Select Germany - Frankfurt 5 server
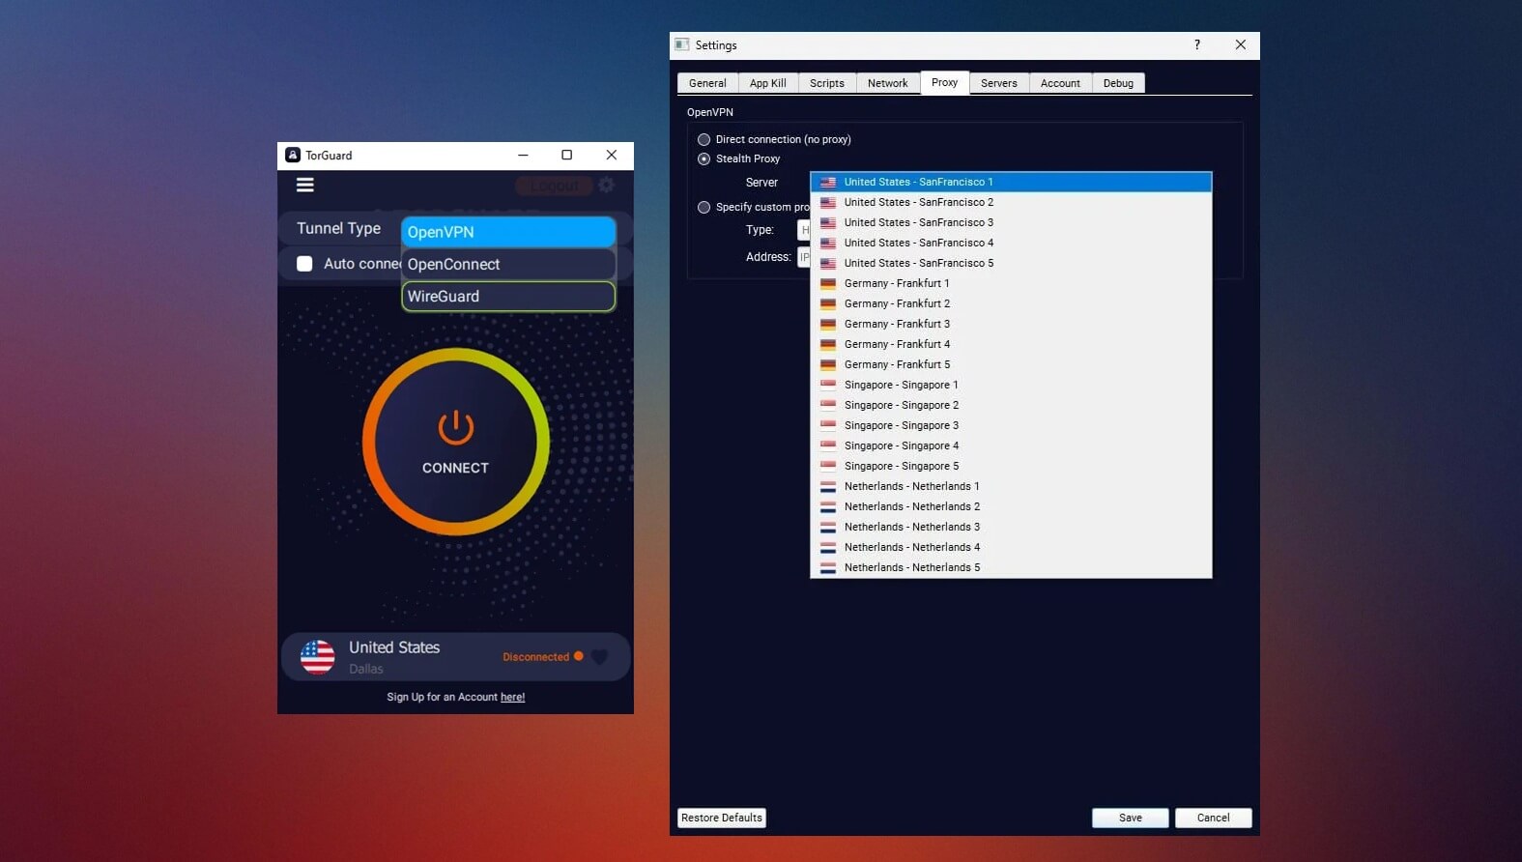Viewport: 1522px width, 862px height. click(1011, 364)
